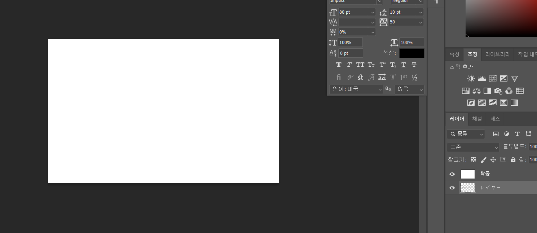Image resolution: width=537 pixels, height=233 pixels.
Task: Add Invert adjustment
Action: [x=471, y=102]
